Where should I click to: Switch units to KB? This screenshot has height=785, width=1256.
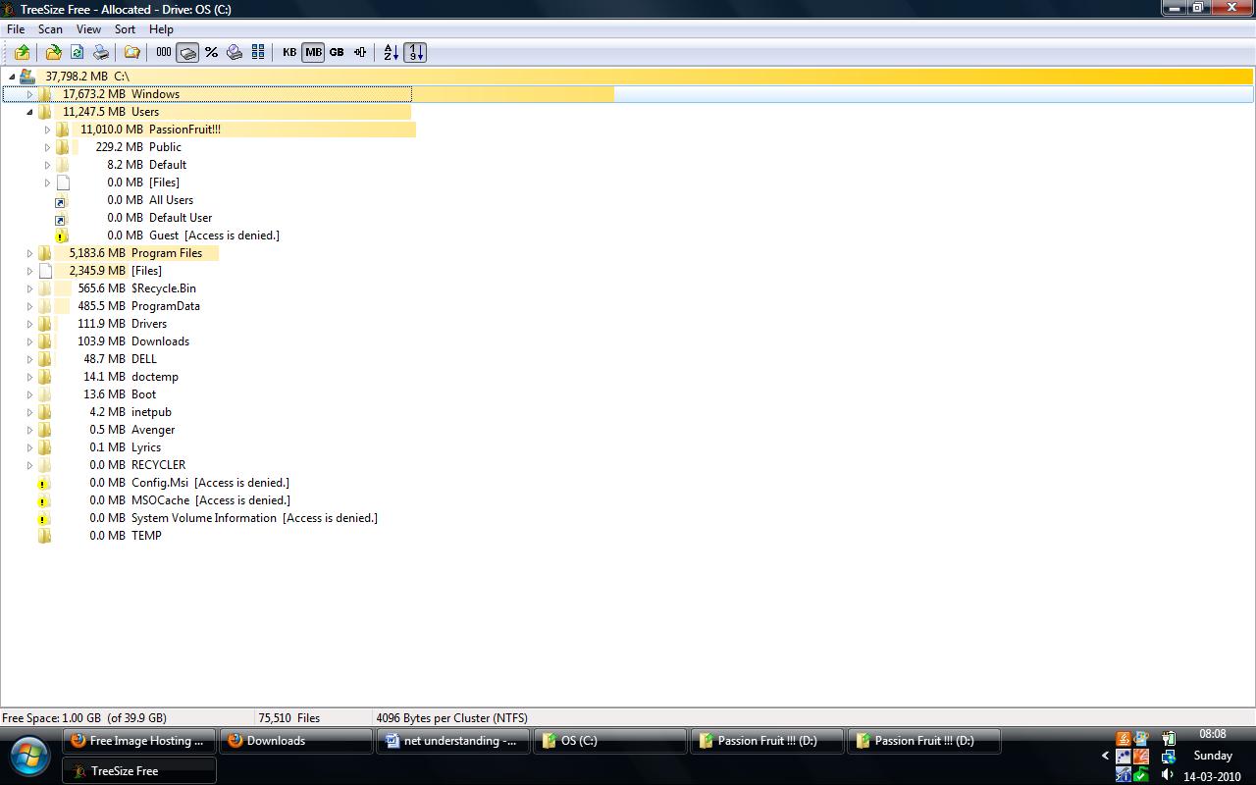[x=289, y=52]
